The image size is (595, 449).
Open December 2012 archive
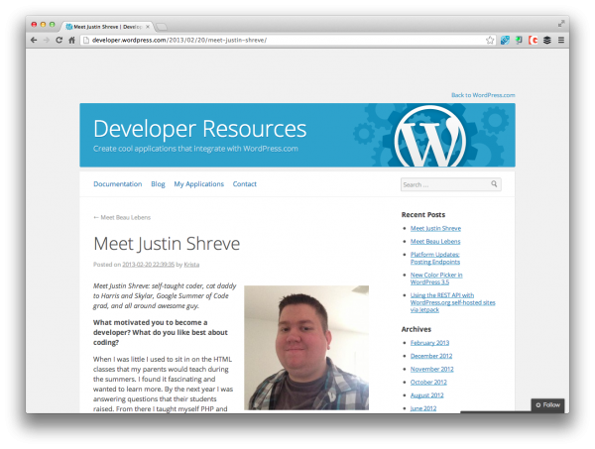click(431, 356)
